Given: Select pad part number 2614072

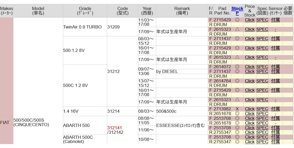Looking at the screenshot, I should [x=222, y=67].
